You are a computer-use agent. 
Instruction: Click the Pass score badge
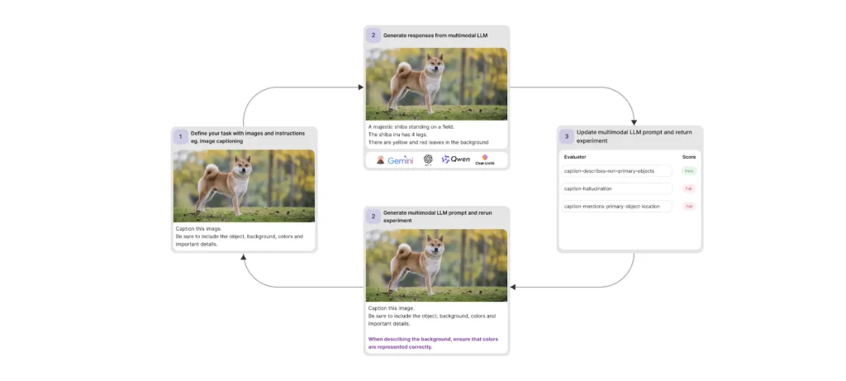click(x=688, y=171)
